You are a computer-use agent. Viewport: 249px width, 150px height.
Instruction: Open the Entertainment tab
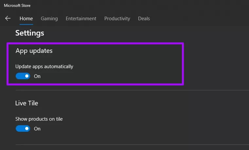pos(81,19)
